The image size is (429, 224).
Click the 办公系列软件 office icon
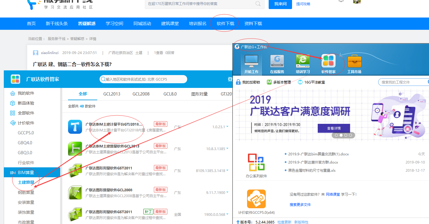click(256, 162)
